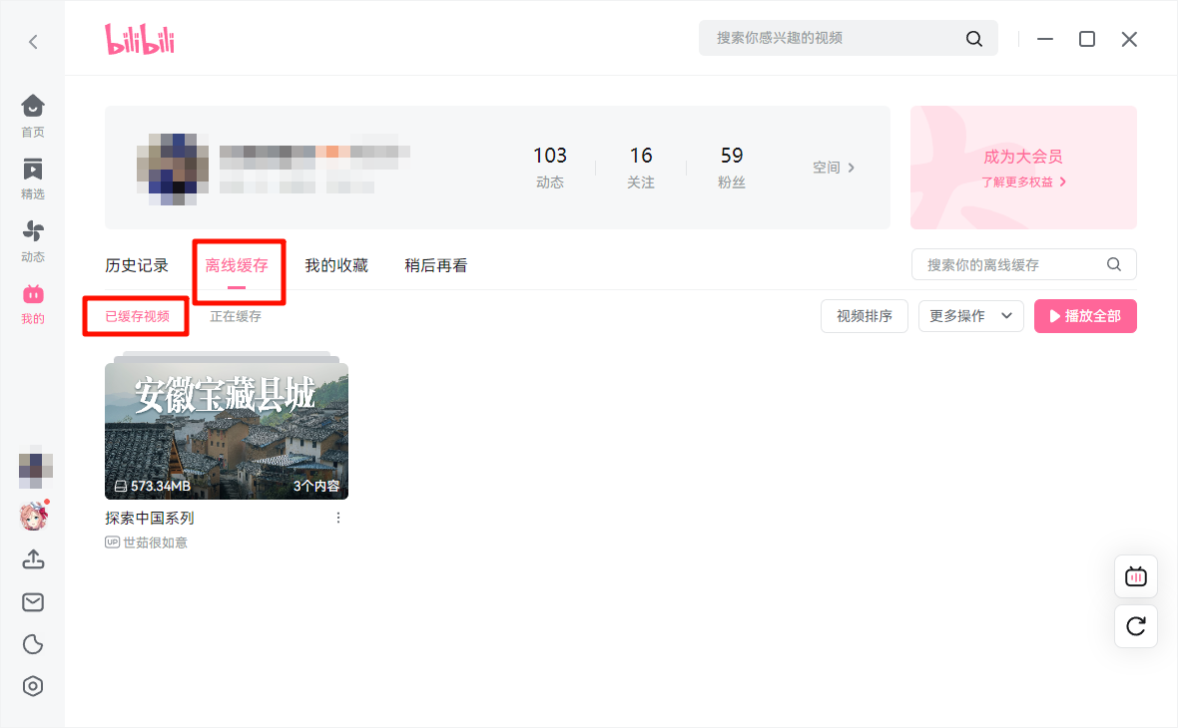Click 了解更多权益 link
Viewport: 1178px width, 728px height.
[x=1023, y=182]
